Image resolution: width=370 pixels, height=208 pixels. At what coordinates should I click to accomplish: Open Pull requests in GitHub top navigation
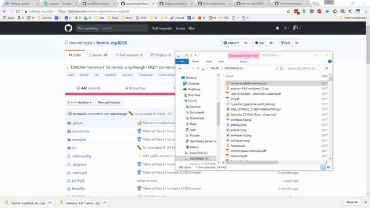click(162, 28)
